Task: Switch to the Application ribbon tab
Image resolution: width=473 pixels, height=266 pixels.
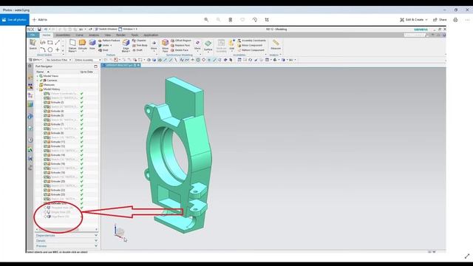Action: pos(151,35)
